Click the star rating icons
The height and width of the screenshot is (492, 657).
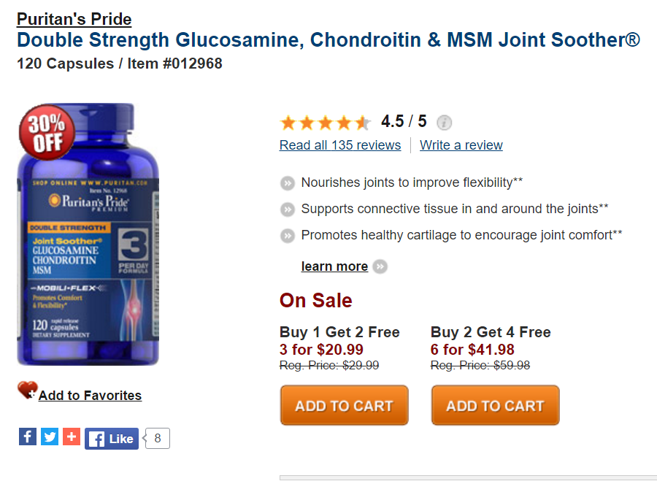(x=326, y=123)
